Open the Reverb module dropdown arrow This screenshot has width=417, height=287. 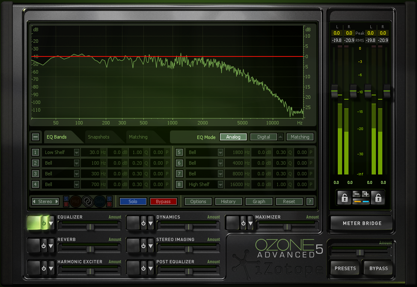[51, 246]
